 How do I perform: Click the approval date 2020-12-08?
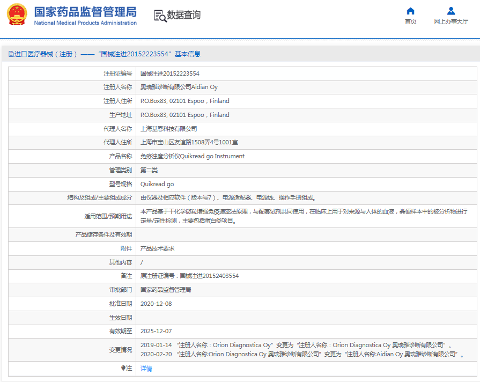pyautogui.click(x=156, y=304)
